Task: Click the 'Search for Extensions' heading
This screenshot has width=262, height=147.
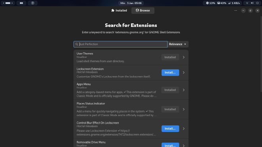Action: [x=131, y=25]
